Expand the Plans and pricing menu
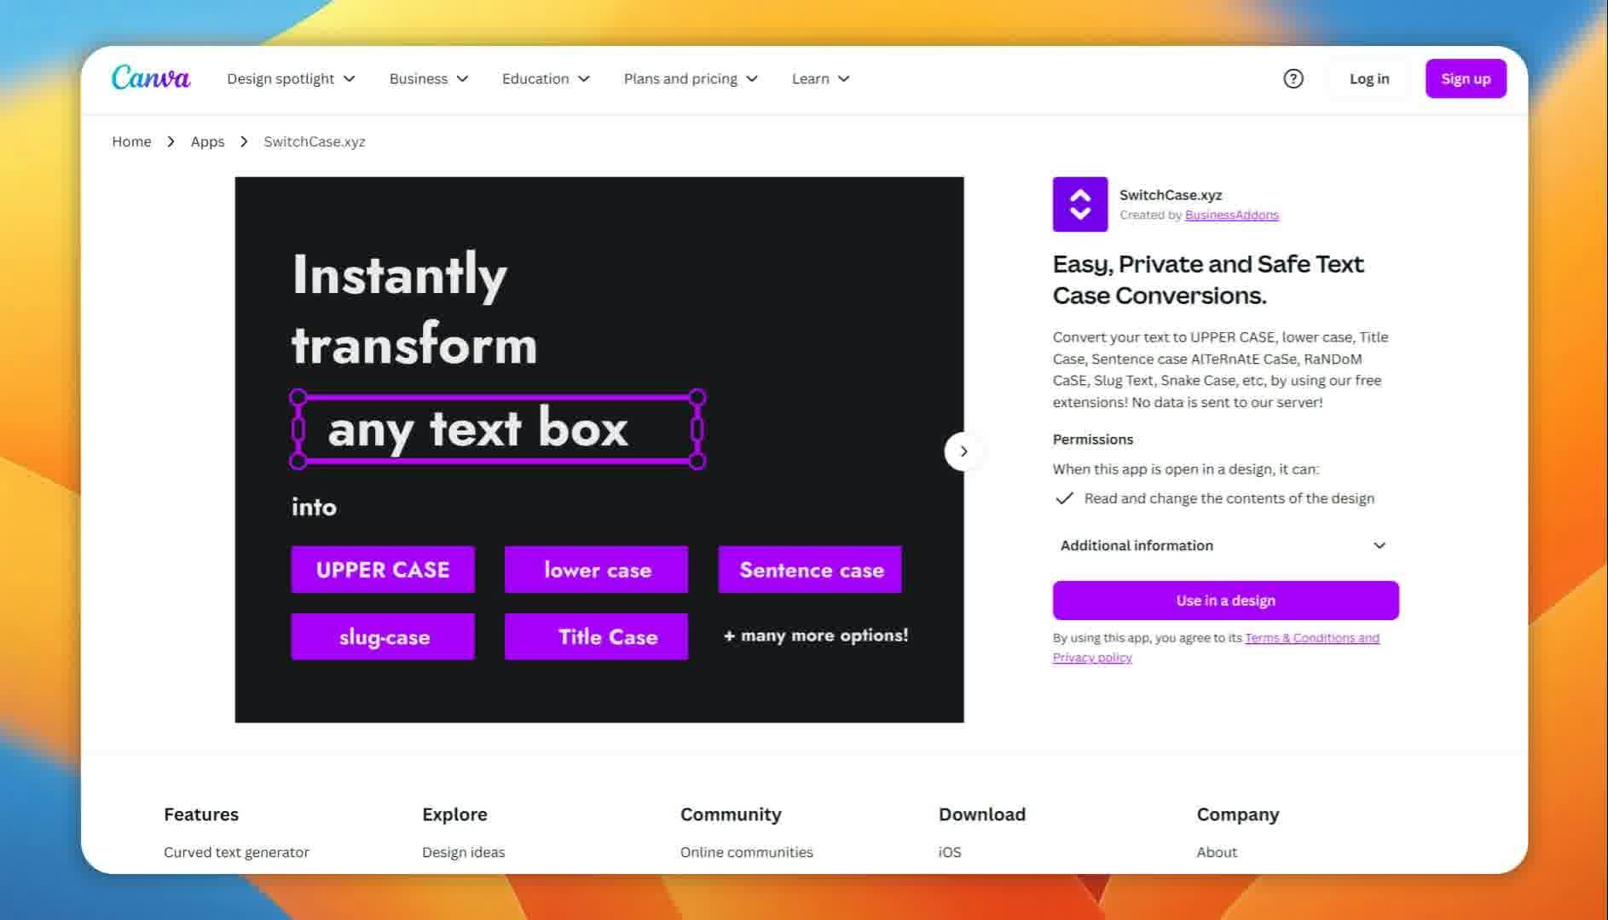Viewport: 1608px width, 920px height. tap(691, 78)
